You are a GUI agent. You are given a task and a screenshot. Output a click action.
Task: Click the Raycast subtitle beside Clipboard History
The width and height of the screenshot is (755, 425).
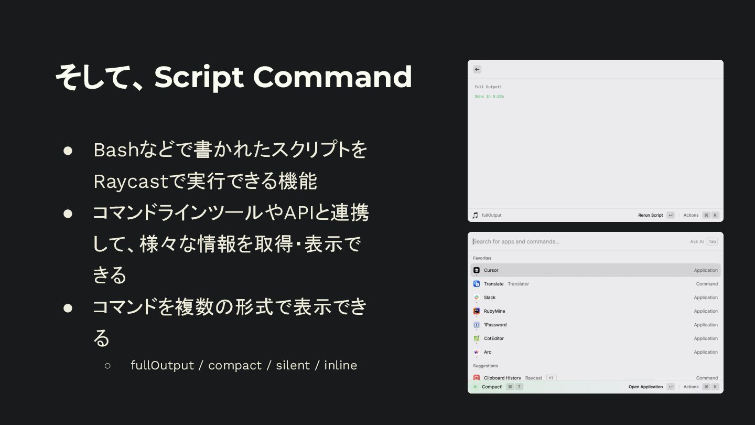coord(534,378)
